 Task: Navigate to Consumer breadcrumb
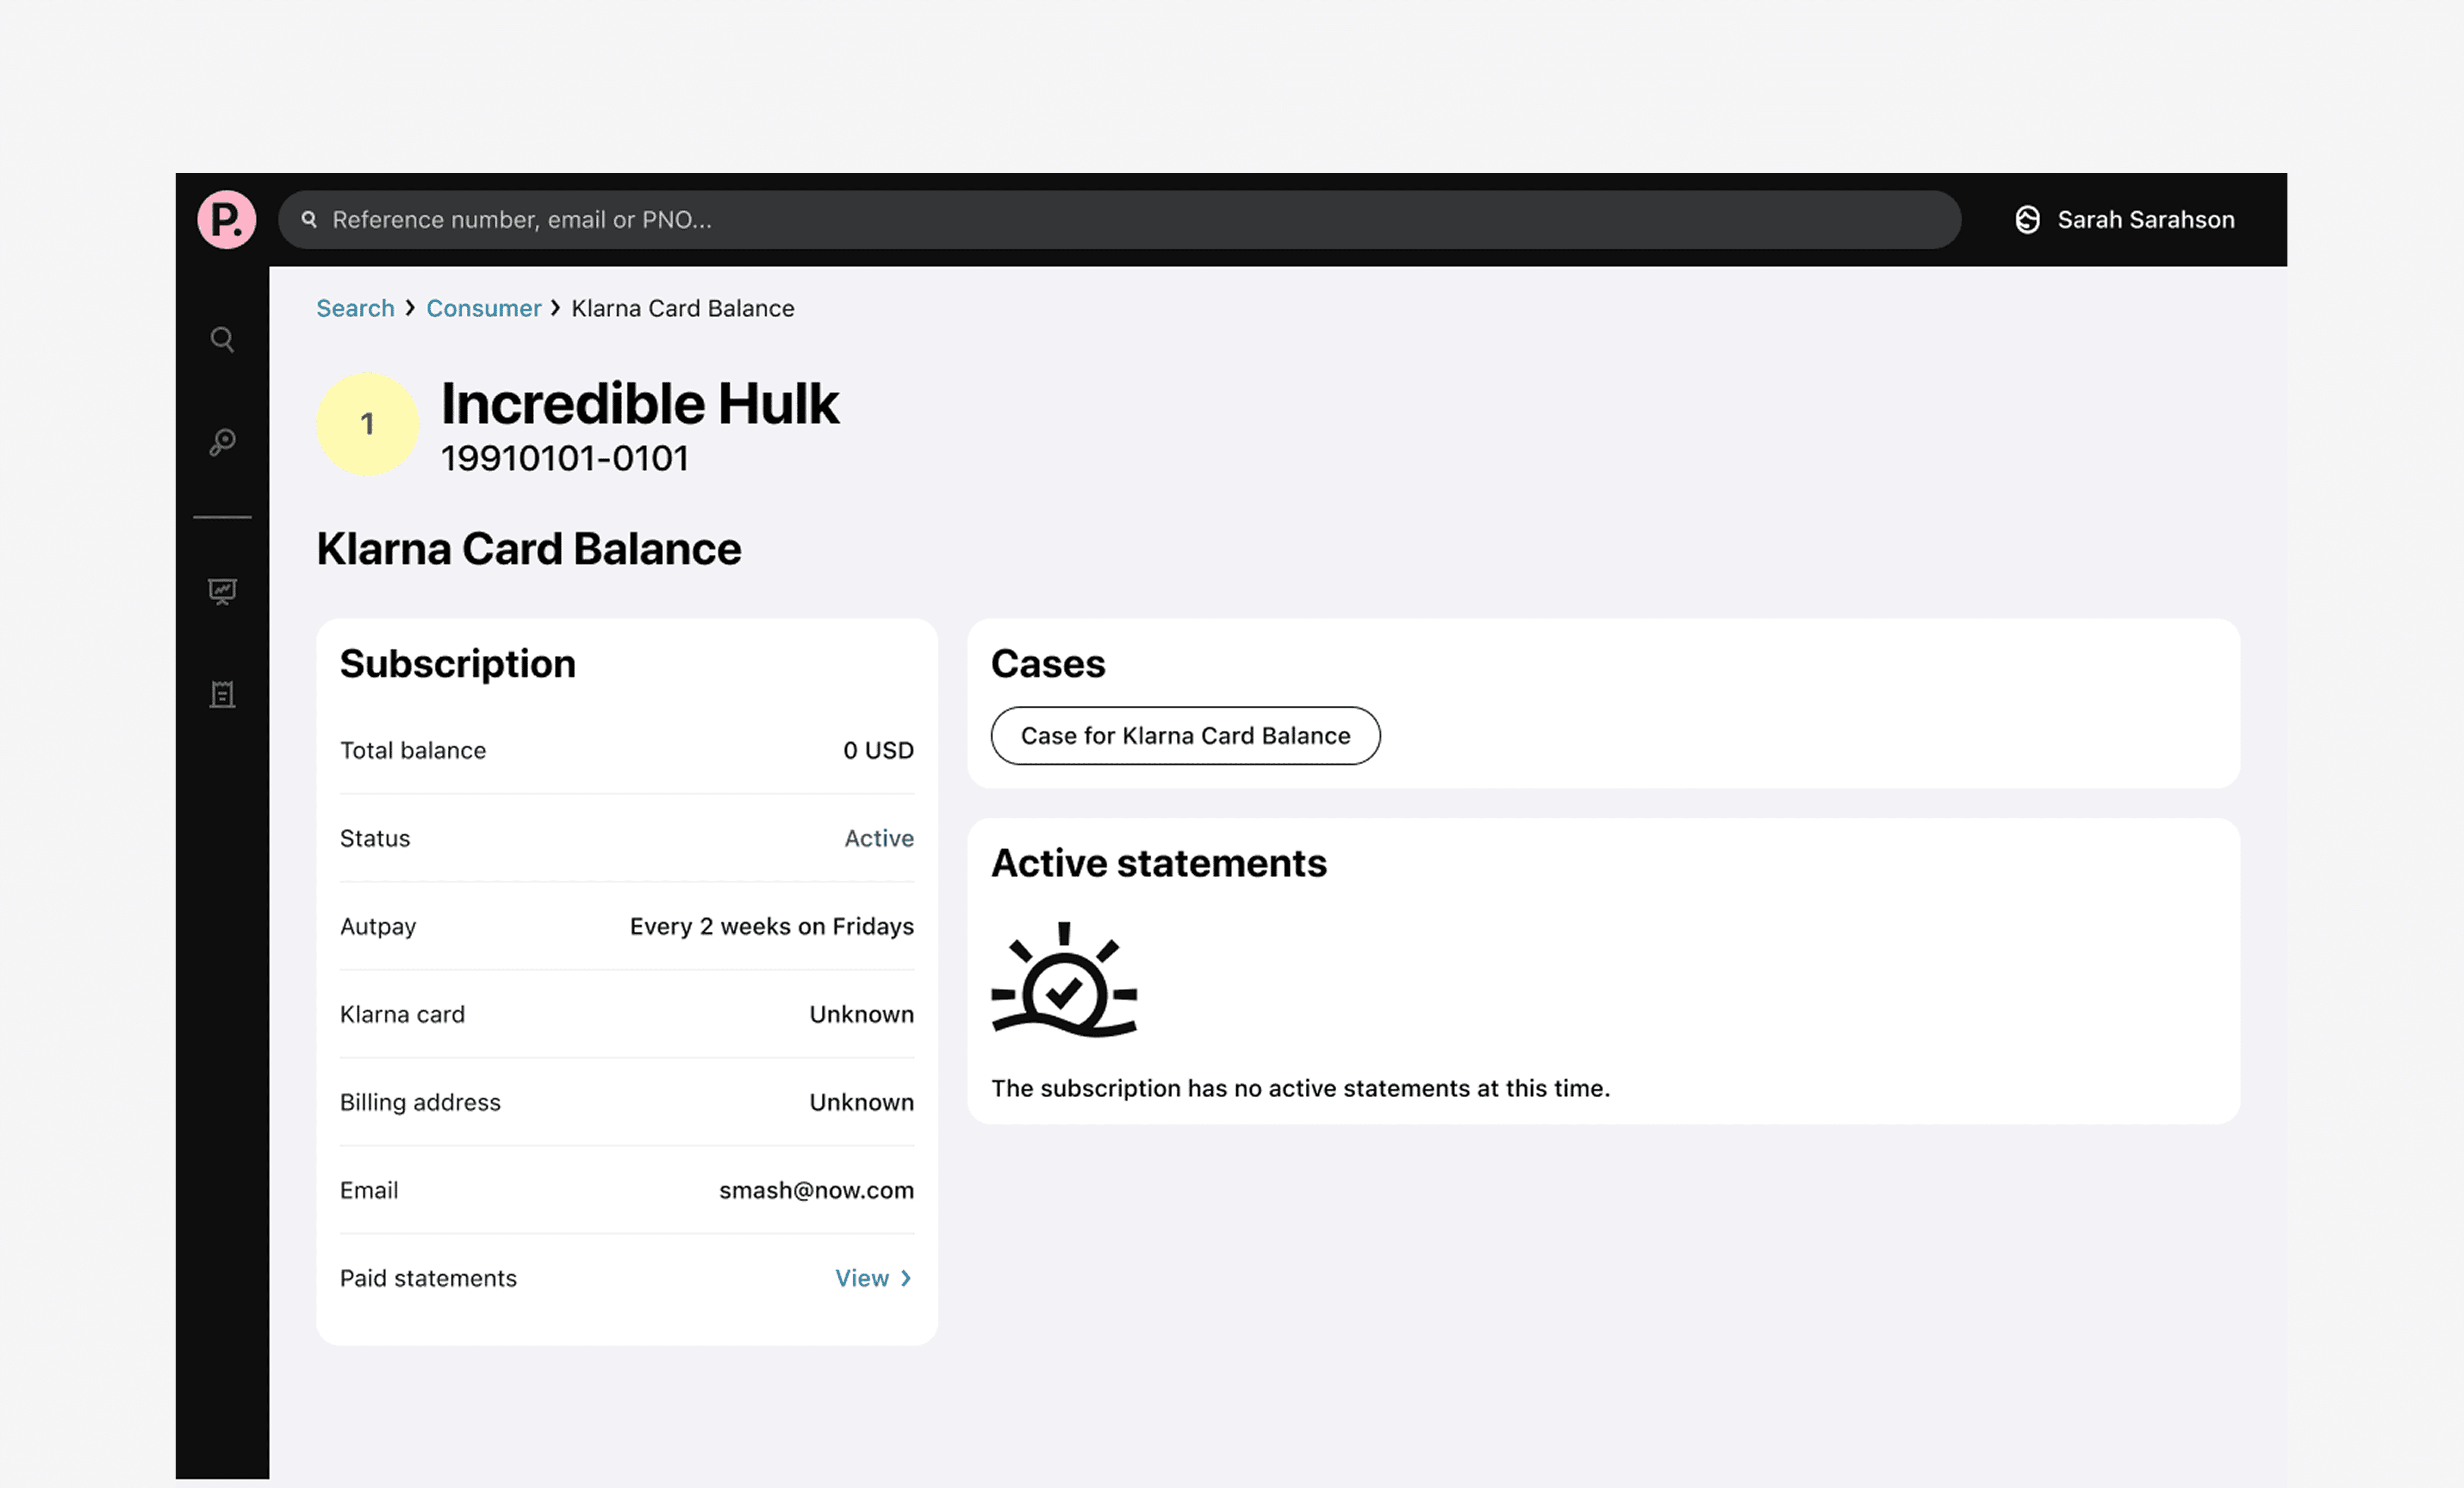[x=483, y=308]
